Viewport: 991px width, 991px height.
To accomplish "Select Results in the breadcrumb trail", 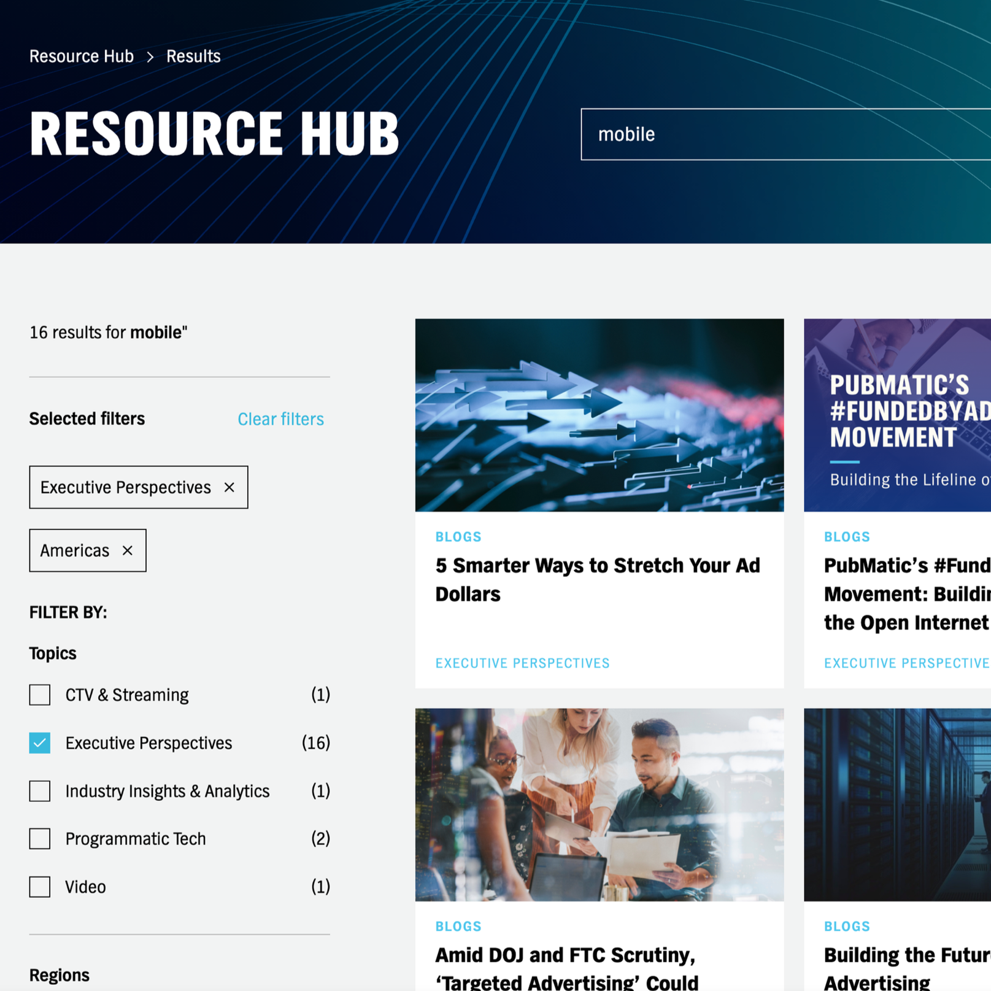I will pyautogui.click(x=193, y=56).
